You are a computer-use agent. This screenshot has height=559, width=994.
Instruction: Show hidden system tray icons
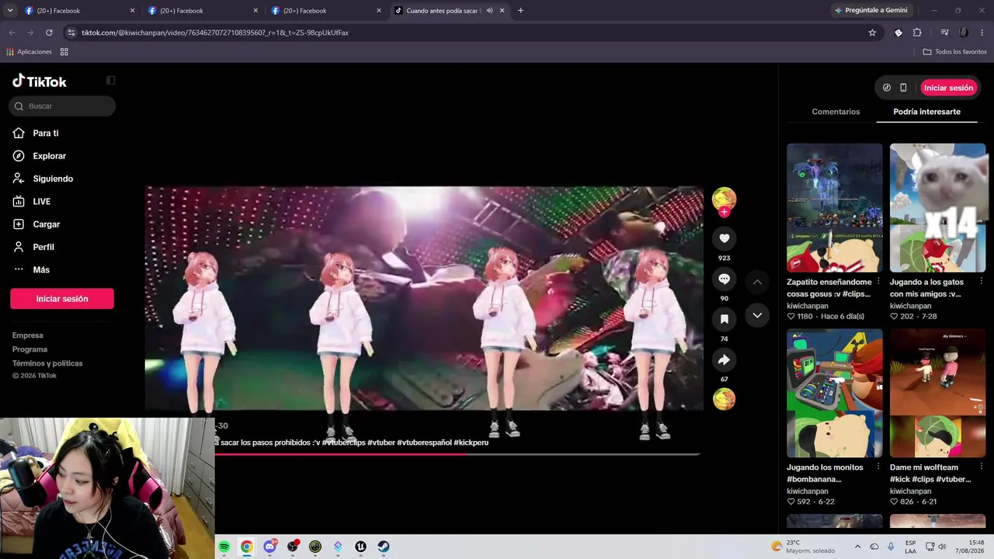(x=857, y=547)
